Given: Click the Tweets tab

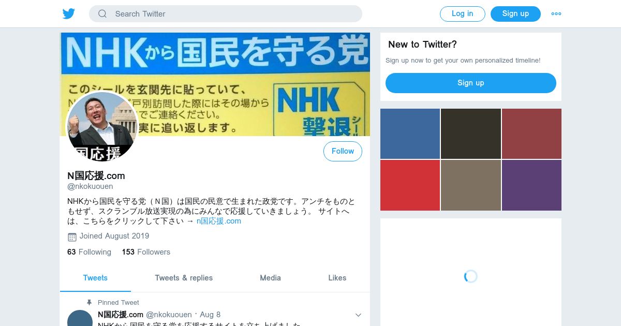Looking at the screenshot, I should [95, 278].
